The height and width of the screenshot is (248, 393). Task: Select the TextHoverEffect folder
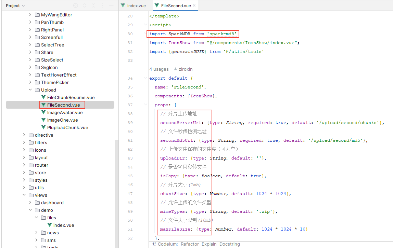(x=59, y=75)
